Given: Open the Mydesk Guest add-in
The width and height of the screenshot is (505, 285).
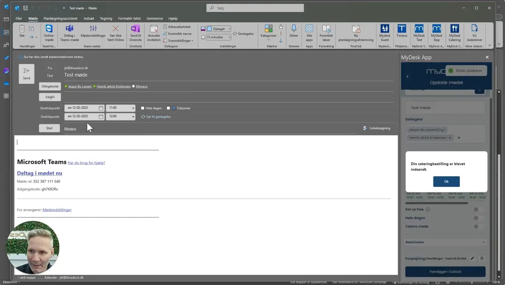Looking at the screenshot, I should 385,33.
